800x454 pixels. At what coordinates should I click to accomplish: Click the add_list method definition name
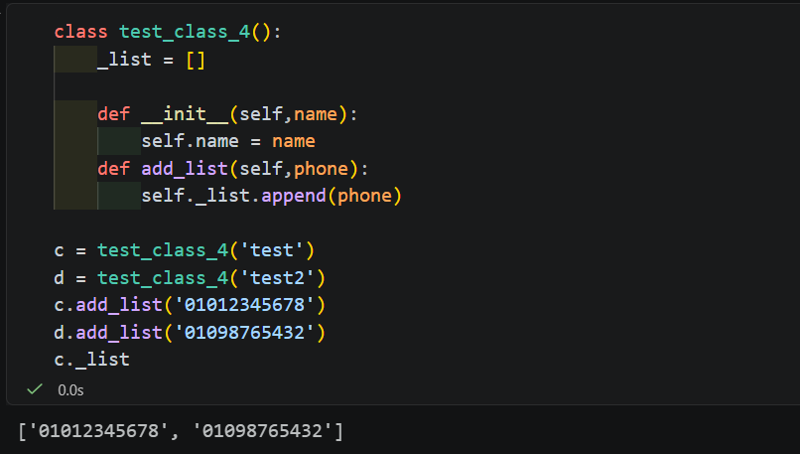pyautogui.click(x=185, y=169)
